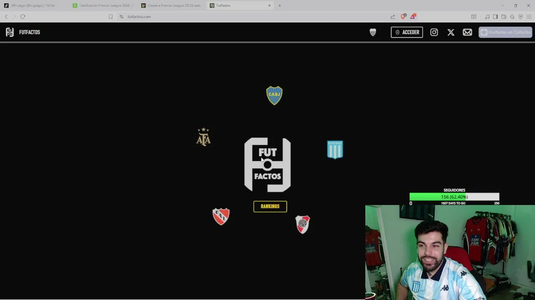The width and height of the screenshot is (535, 300).
Task: Select the AFA Argentina crest
Action: pyautogui.click(x=204, y=137)
